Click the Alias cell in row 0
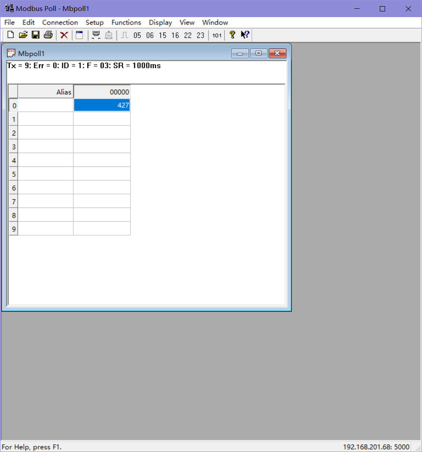422x452 pixels. 46,105
